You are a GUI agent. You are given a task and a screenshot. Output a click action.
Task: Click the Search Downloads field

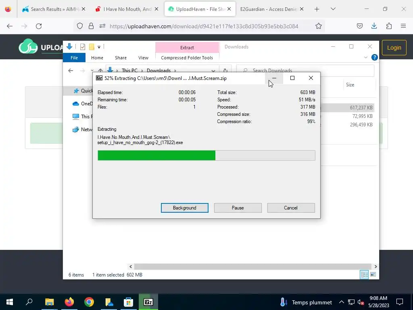(x=306, y=70)
